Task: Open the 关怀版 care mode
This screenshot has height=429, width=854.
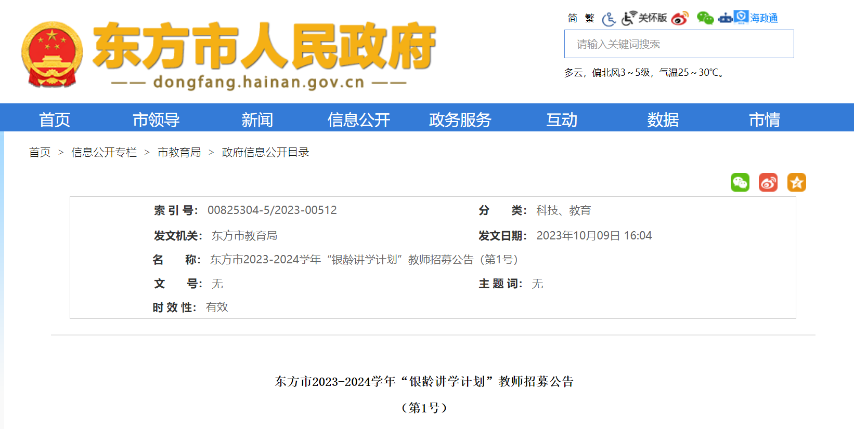Action: (644, 18)
